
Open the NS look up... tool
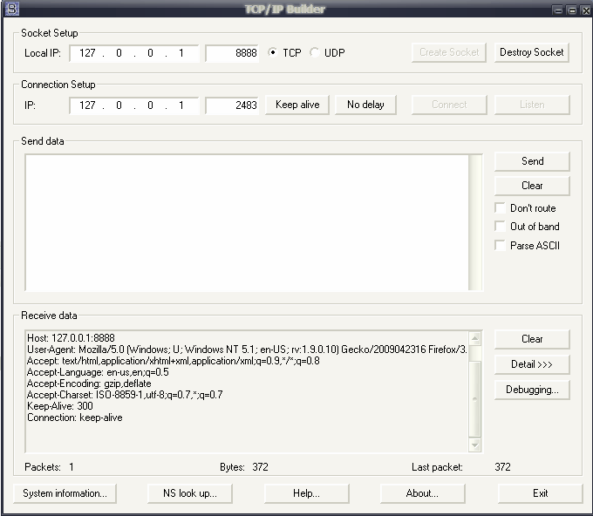click(x=190, y=493)
